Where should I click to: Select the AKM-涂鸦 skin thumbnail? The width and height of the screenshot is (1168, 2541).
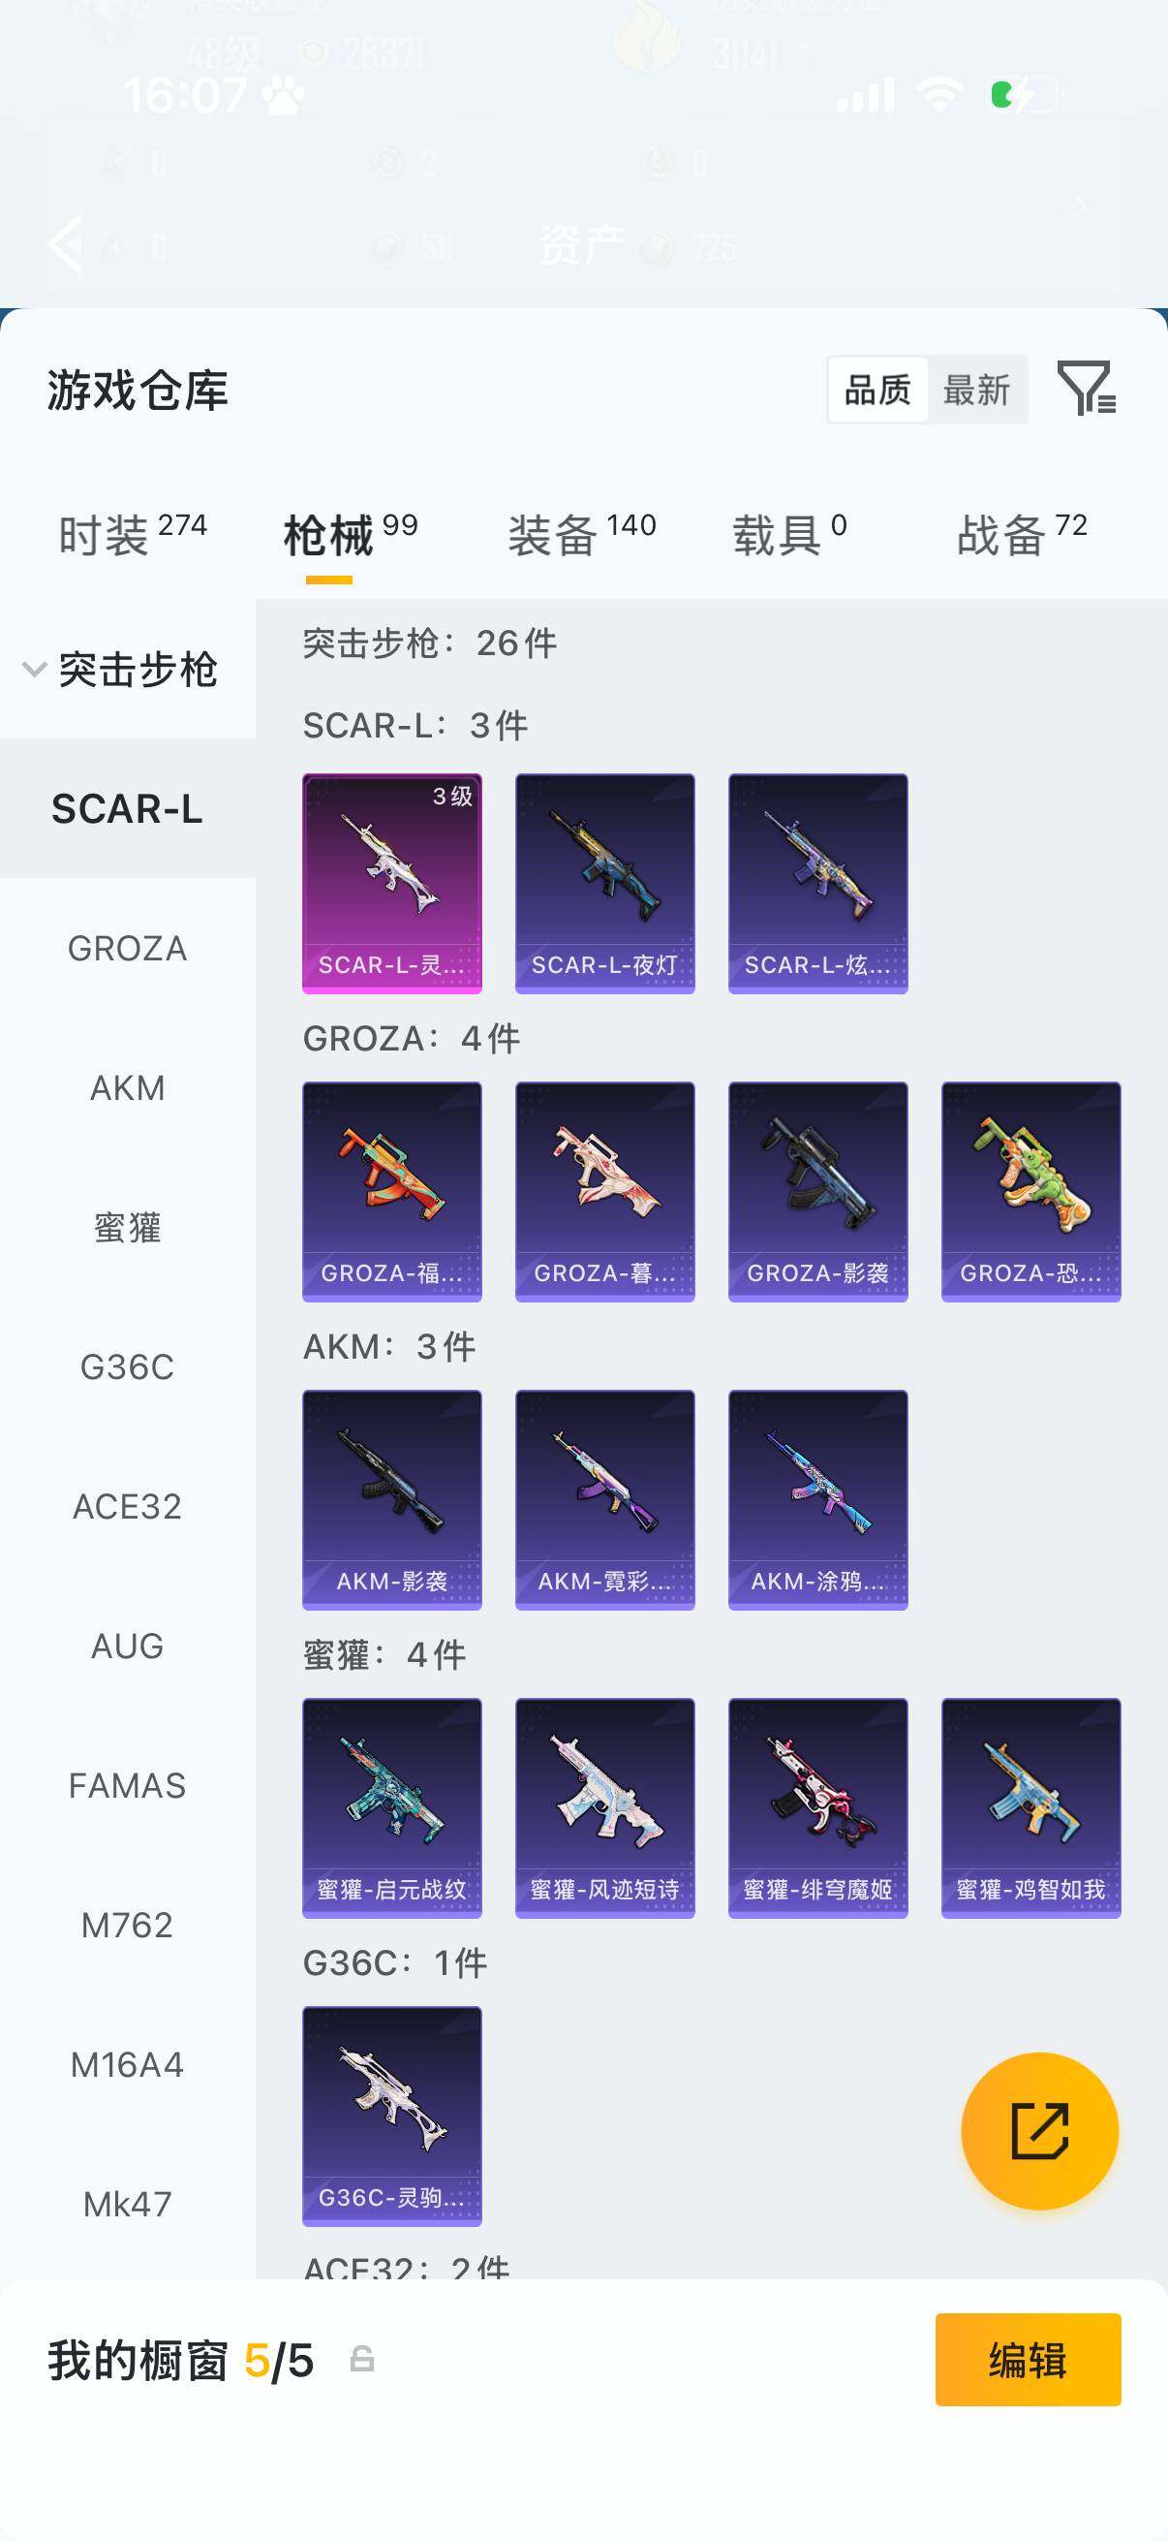tap(817, 1499)
